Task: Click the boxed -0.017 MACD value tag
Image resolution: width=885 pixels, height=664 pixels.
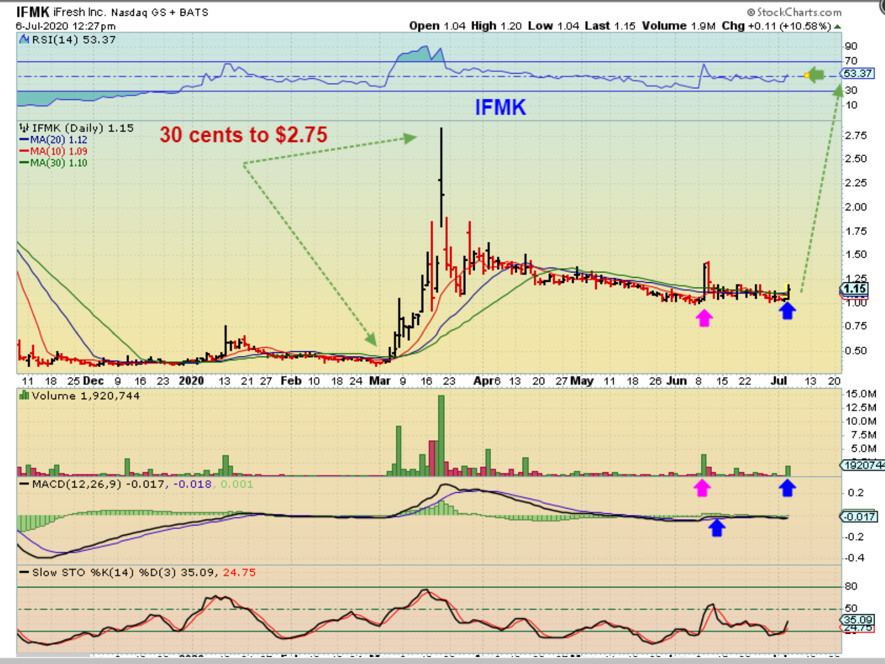Action: tap(858, 517)
